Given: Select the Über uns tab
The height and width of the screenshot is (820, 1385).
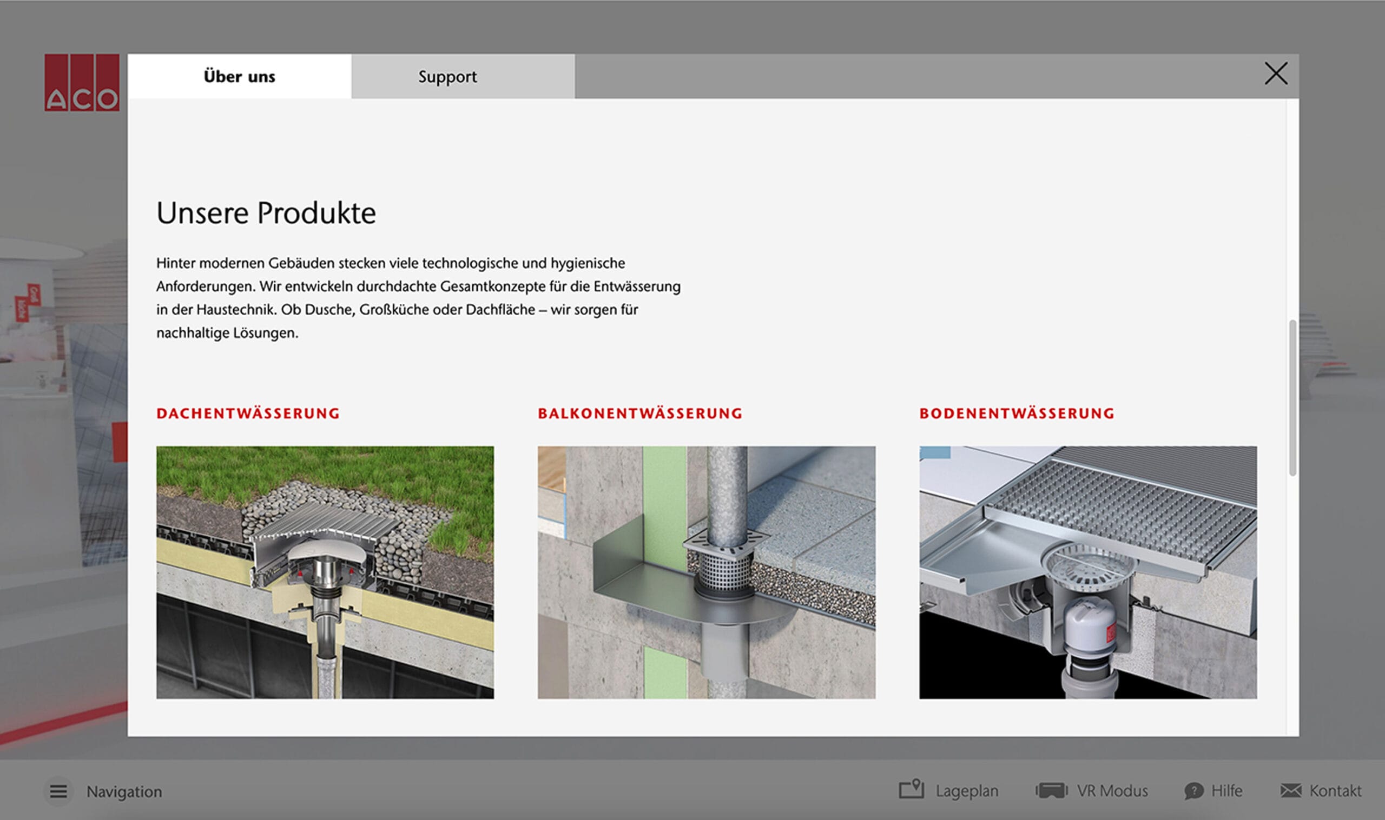Looking at the screenshot, I should (x=240, y=76).
